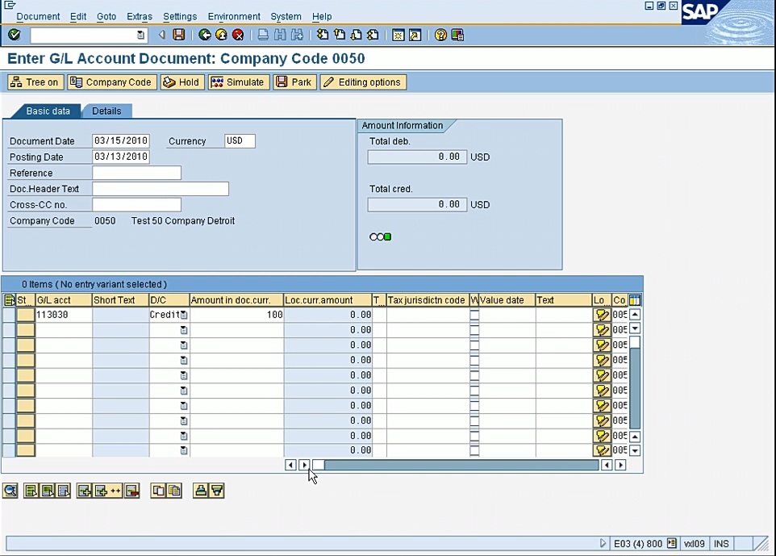Open the Environment menu
Image resolution: width=776 pixels, height=556 pixels.
coord(234,16)
